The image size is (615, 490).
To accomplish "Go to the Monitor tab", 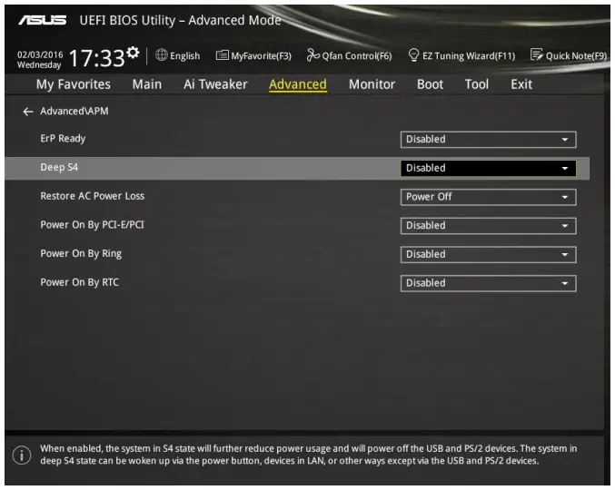I will pos(372,84).
